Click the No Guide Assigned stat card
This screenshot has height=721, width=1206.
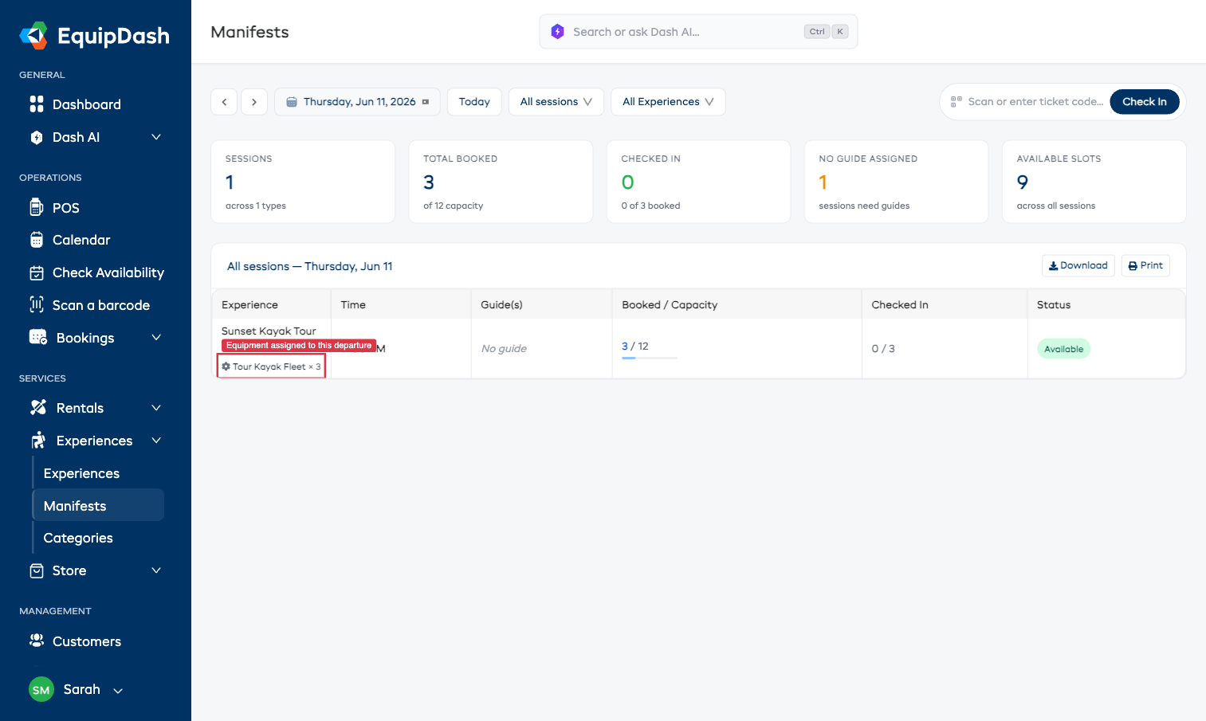896,182
